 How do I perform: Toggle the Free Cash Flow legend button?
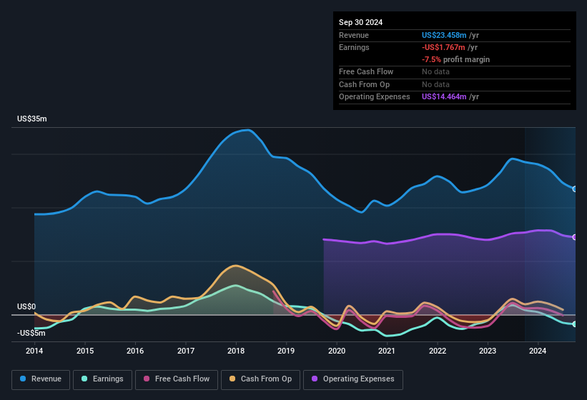click(177, 379)
